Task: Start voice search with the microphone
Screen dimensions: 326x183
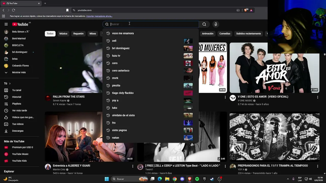Action: pos(216,24)
